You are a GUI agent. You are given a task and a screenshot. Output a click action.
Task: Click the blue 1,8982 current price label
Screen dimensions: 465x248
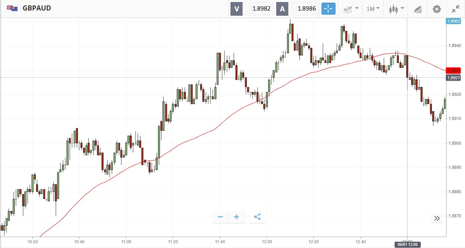coord(453,21)
